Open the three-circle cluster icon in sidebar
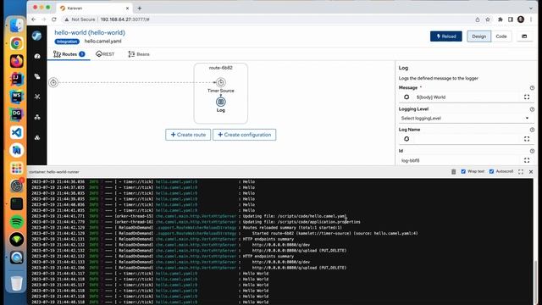 point(37,117)
